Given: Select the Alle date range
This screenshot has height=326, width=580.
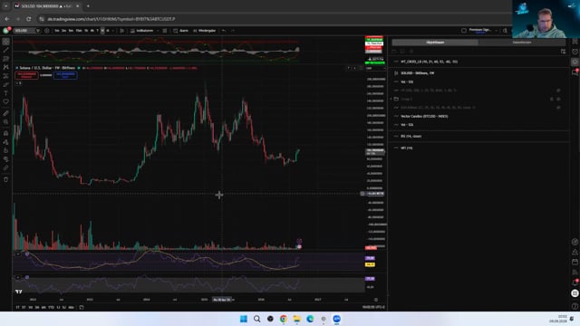Looking at the screenshot, I should pos(71,308).
